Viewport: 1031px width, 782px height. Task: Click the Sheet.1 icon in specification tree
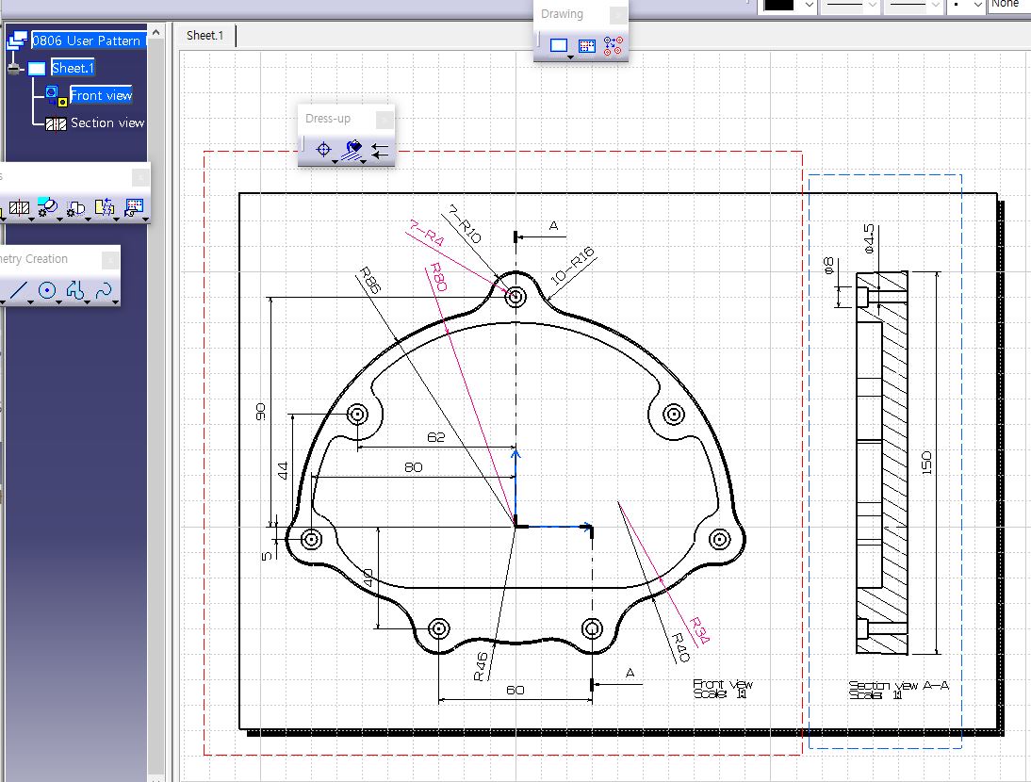tap(37, 69)
